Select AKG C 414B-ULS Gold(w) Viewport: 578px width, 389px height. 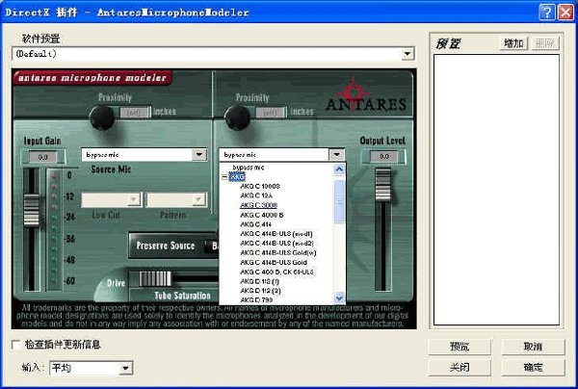278,252
